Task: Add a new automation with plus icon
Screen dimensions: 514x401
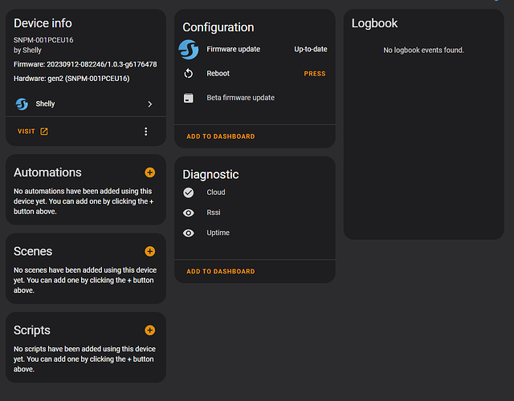Action: [149, 172]
